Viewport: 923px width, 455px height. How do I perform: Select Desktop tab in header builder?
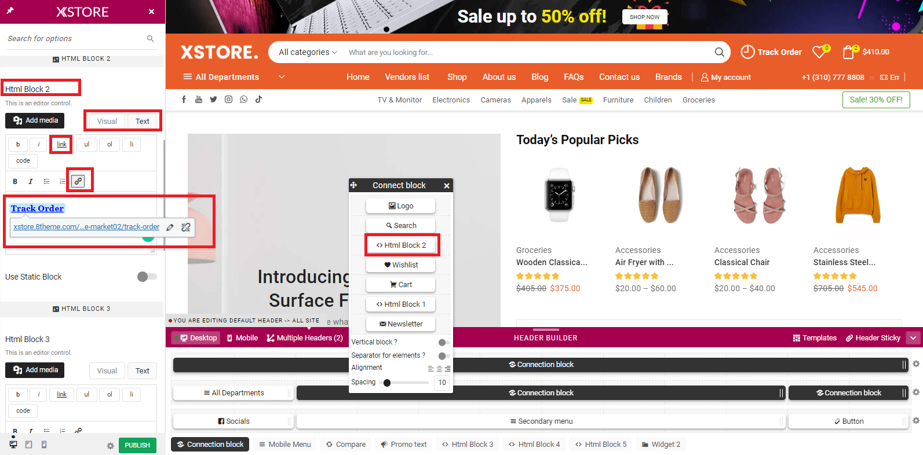(196, 338)
